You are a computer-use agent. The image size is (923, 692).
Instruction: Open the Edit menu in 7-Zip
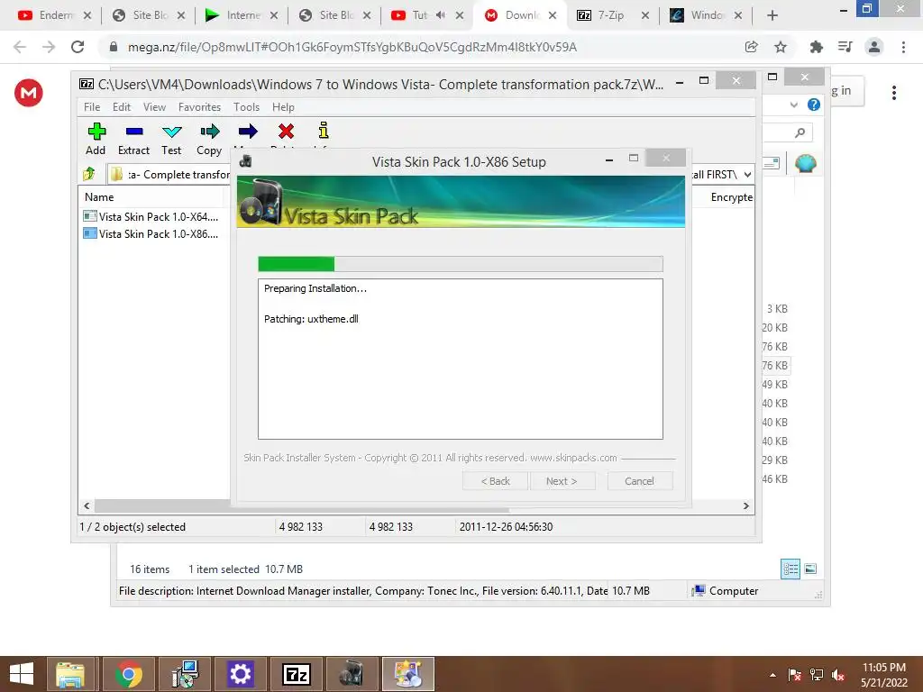tap(122, 107)
